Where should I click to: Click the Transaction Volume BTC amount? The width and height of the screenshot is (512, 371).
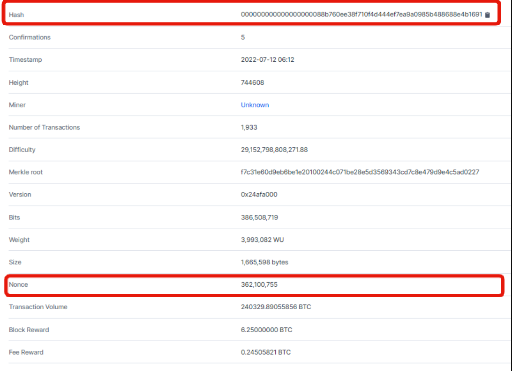click(x=276, y=307)
